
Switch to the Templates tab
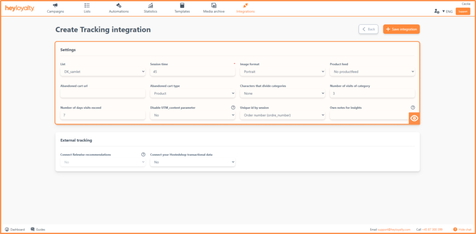click(x=182, y=8)
